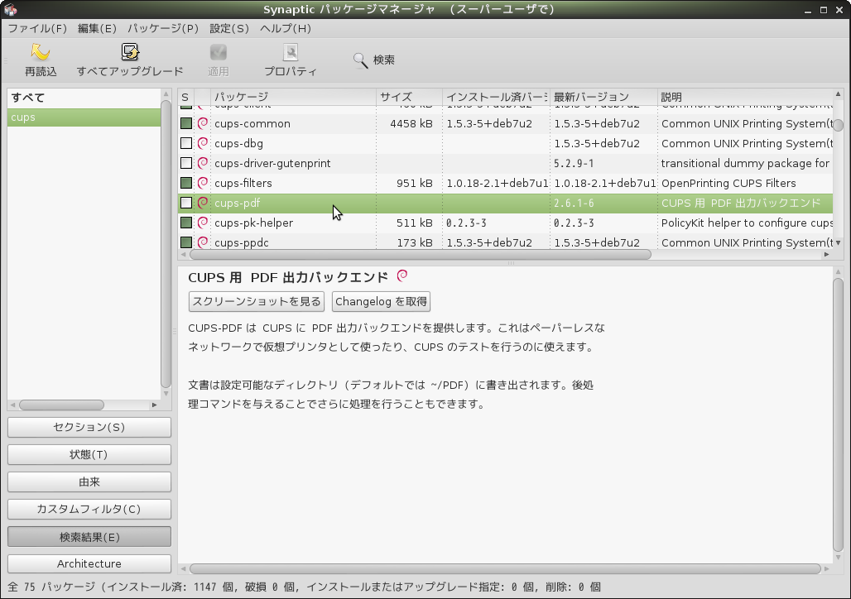Screen dimensions: 851x599
Task: Toggle the cups-filters status checkbox
Action: click(x=186, y=183)
